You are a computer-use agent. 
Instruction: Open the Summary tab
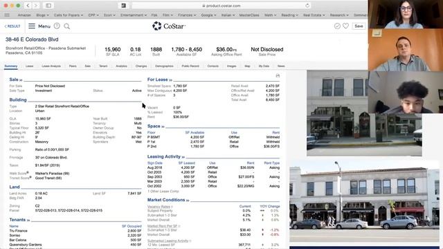[11, 66]
